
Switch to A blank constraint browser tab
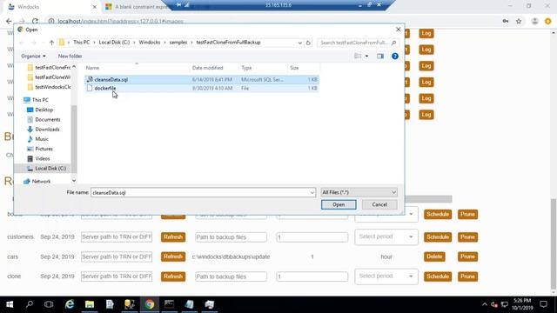tap(138, 7)
